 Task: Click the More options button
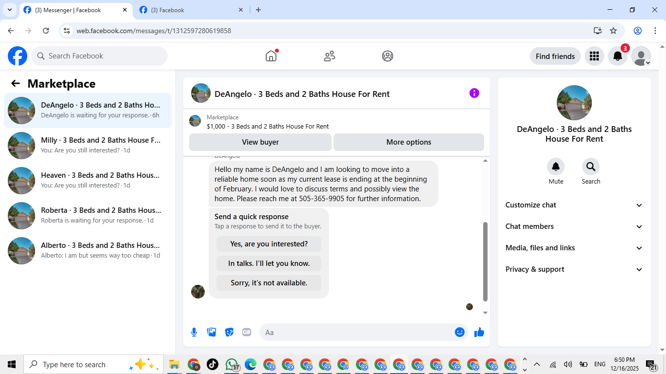(x=409, y=142)
